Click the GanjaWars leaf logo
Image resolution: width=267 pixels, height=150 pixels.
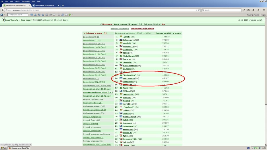(x=3, y=20)
